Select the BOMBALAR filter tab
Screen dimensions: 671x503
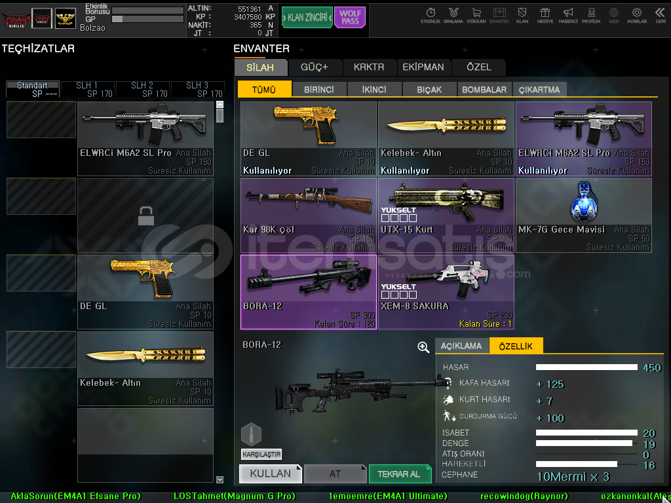[484, 89]
